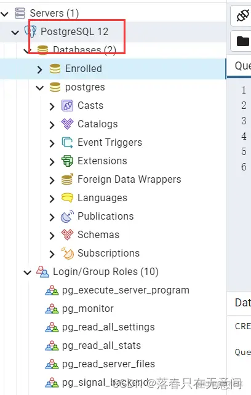Click the Catalogs node icon
This screenshot has width=251, height=395.
coord(67,124)
